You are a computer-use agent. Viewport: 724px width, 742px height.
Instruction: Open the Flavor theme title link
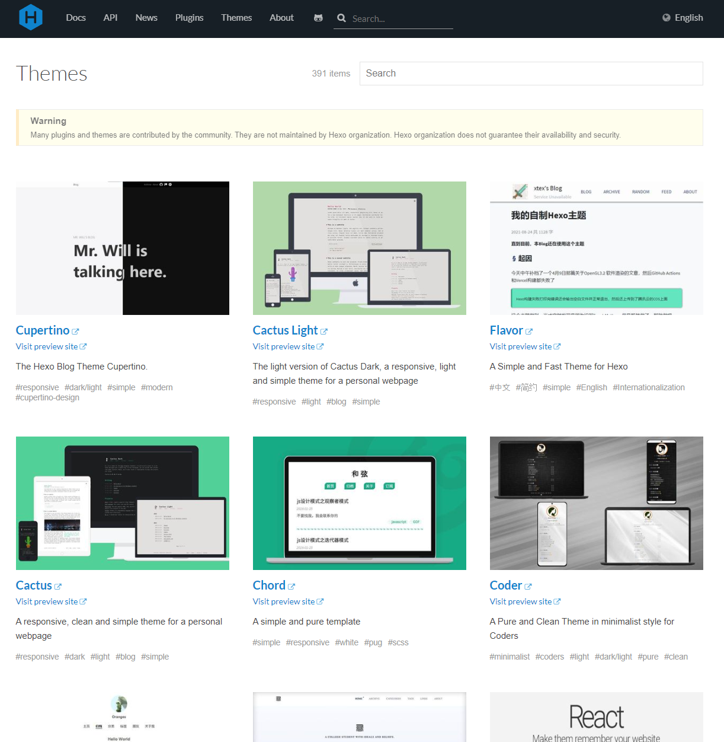pos(507,330)
